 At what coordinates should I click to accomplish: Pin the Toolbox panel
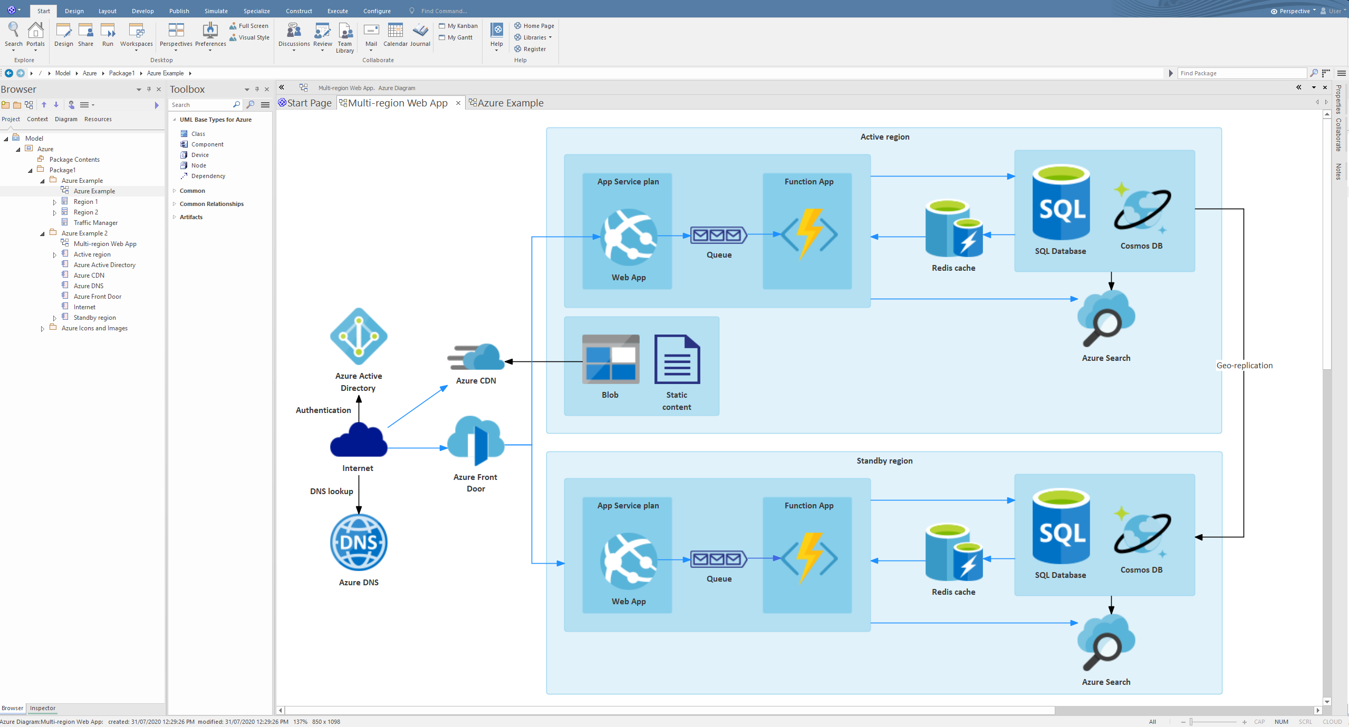click(257, 90)
